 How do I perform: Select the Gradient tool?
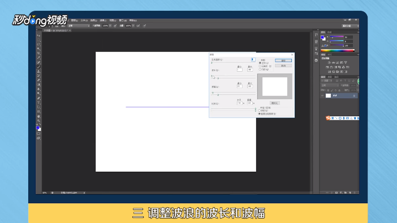point(38,85)
